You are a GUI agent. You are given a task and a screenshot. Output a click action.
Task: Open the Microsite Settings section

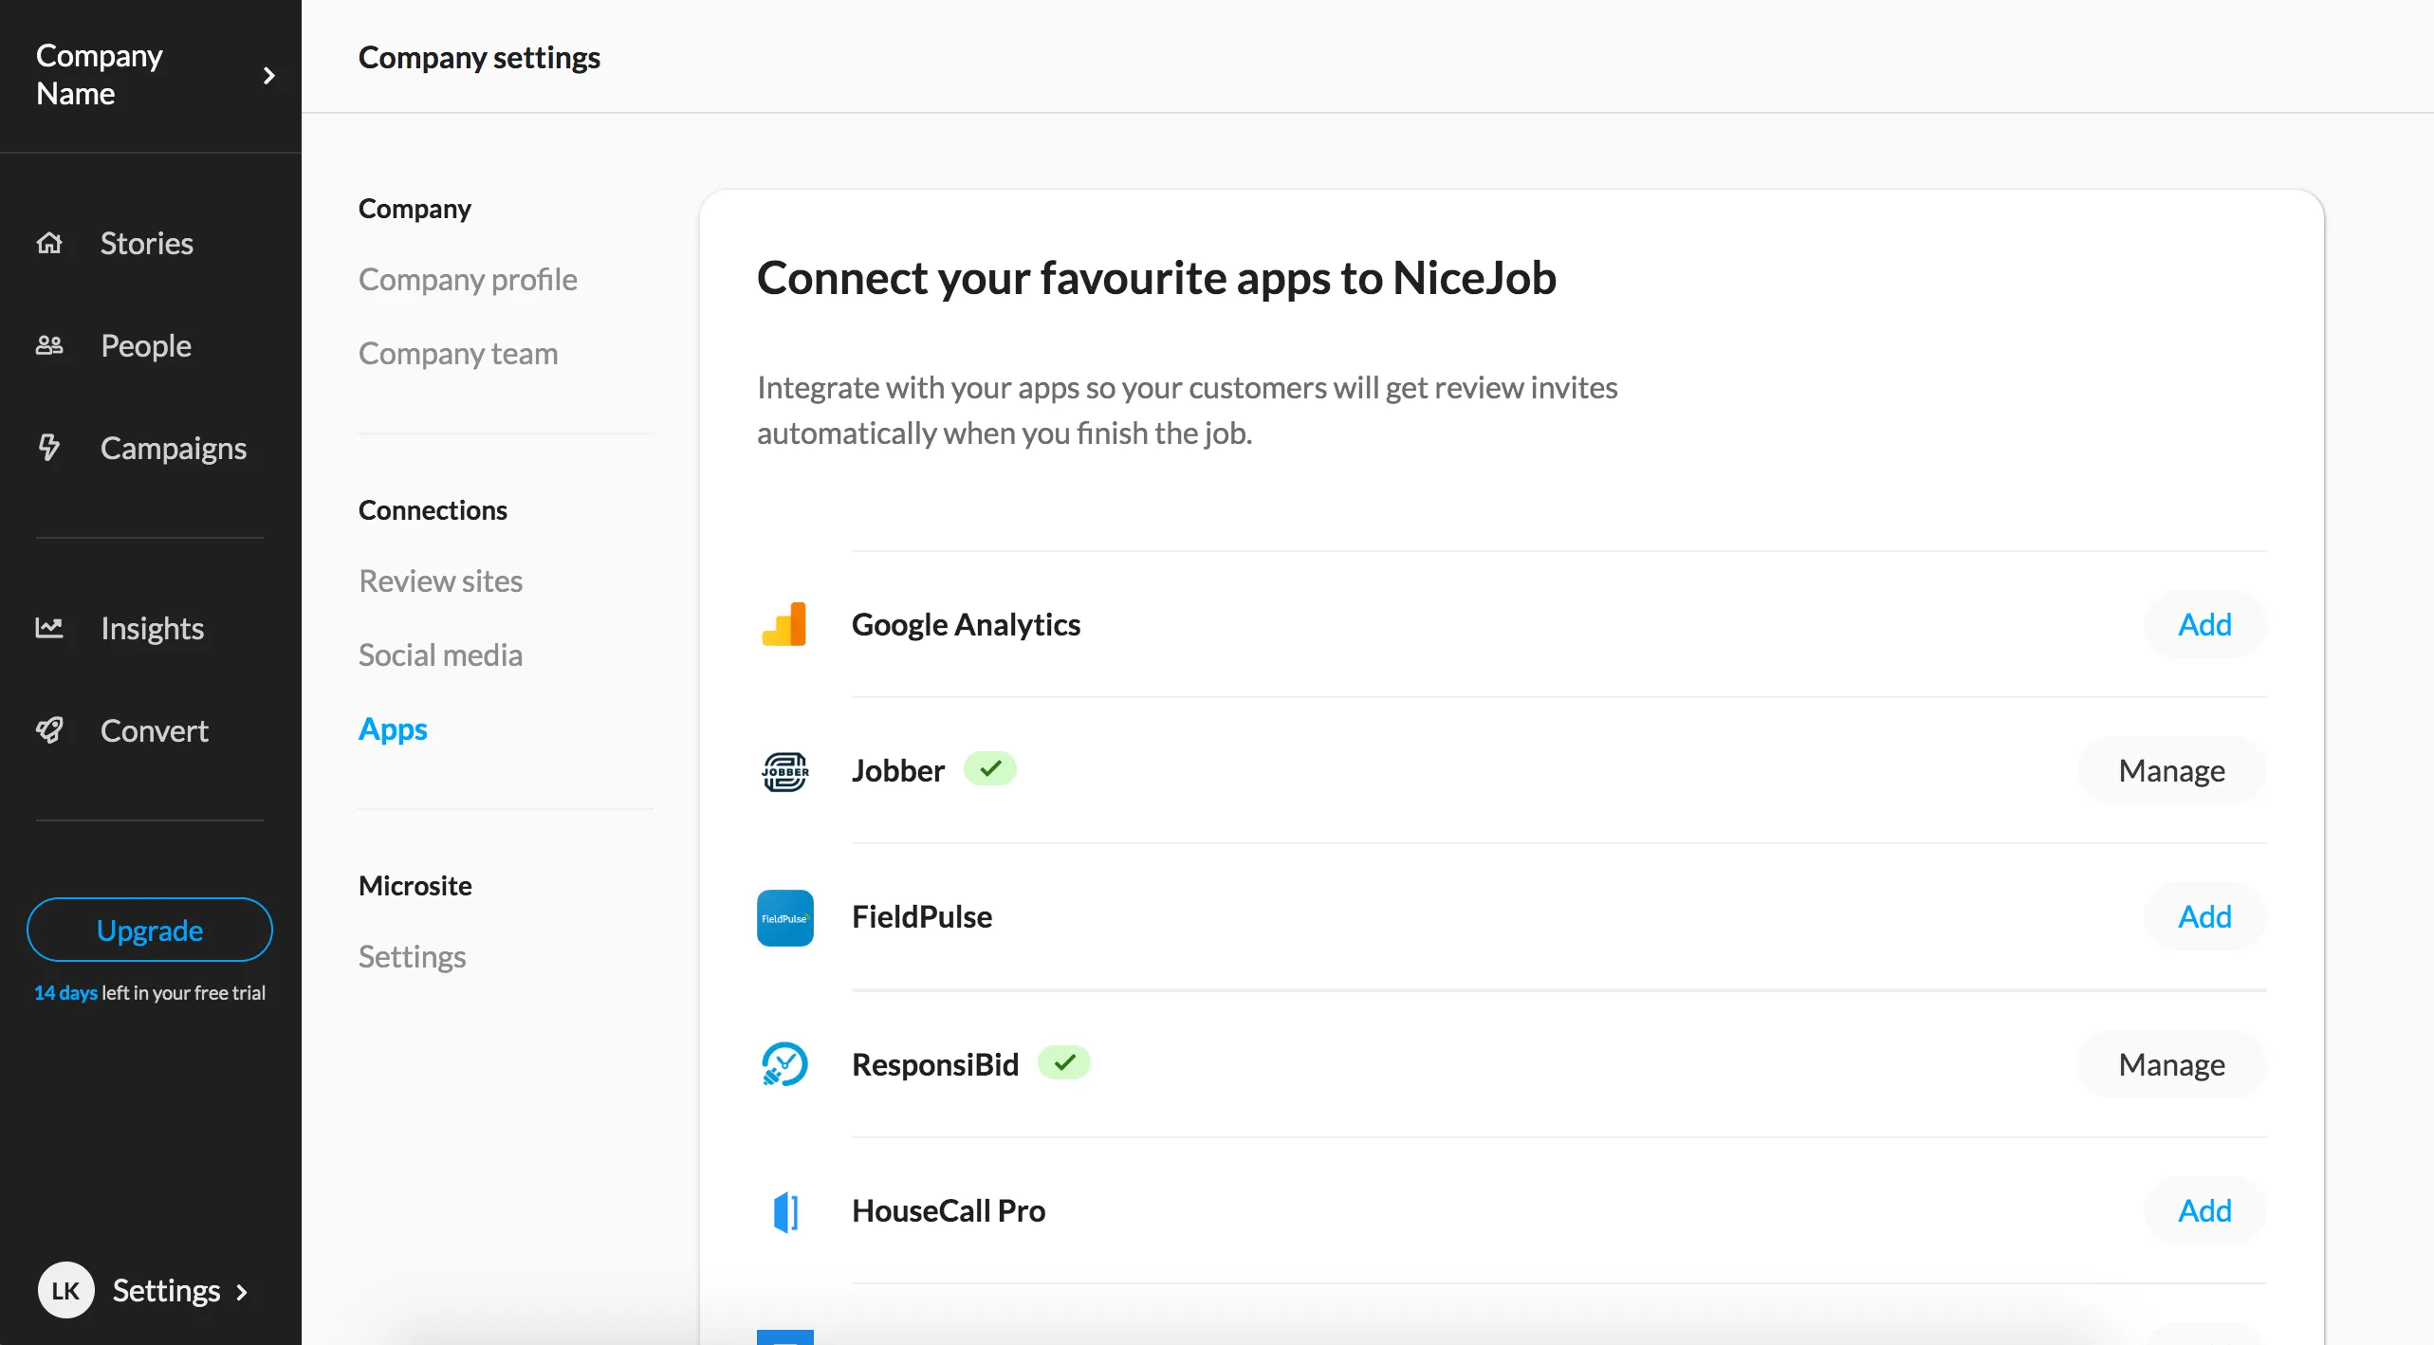(x=411, y=954)
